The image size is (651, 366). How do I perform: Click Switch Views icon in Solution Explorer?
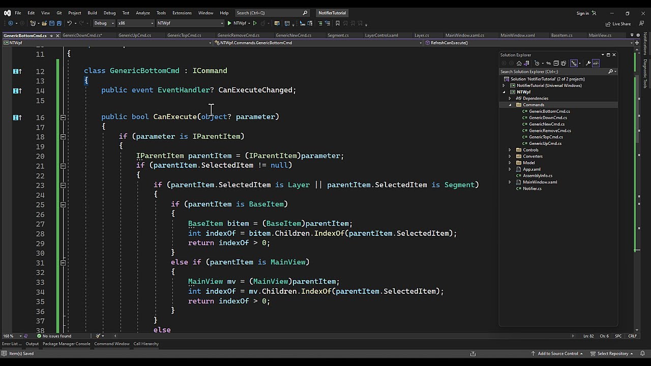pos(526,63)
